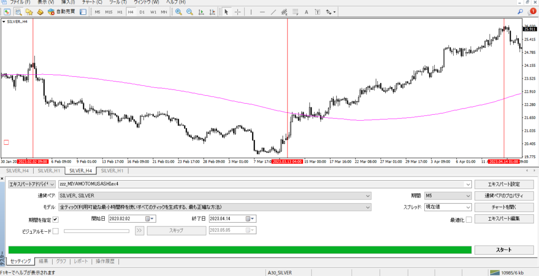Select the crosshair cursor tool
The image size is (539, 276).
tap(238, 12)
